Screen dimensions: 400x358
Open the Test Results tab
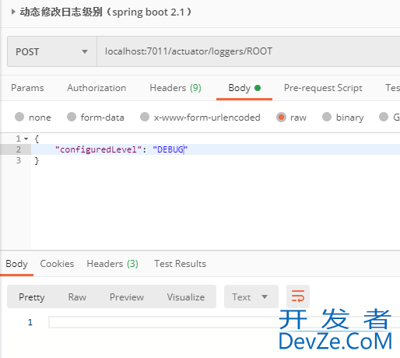pos(181,264)
